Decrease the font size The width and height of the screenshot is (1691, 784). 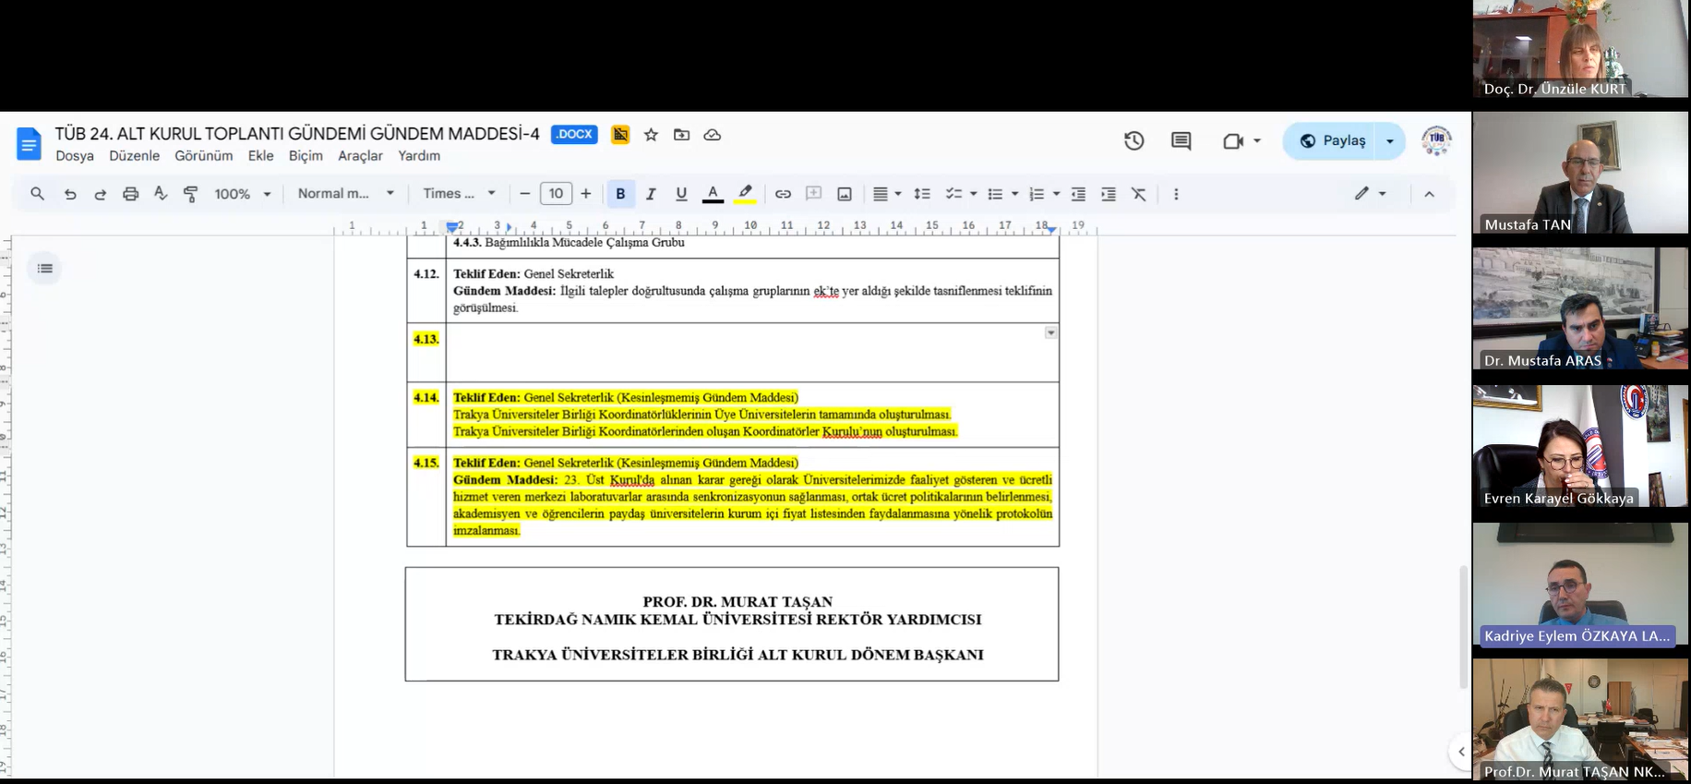click(x=524, y=194)
